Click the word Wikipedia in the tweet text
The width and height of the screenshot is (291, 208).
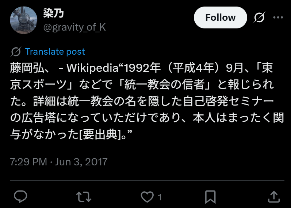tap(92, 68)
